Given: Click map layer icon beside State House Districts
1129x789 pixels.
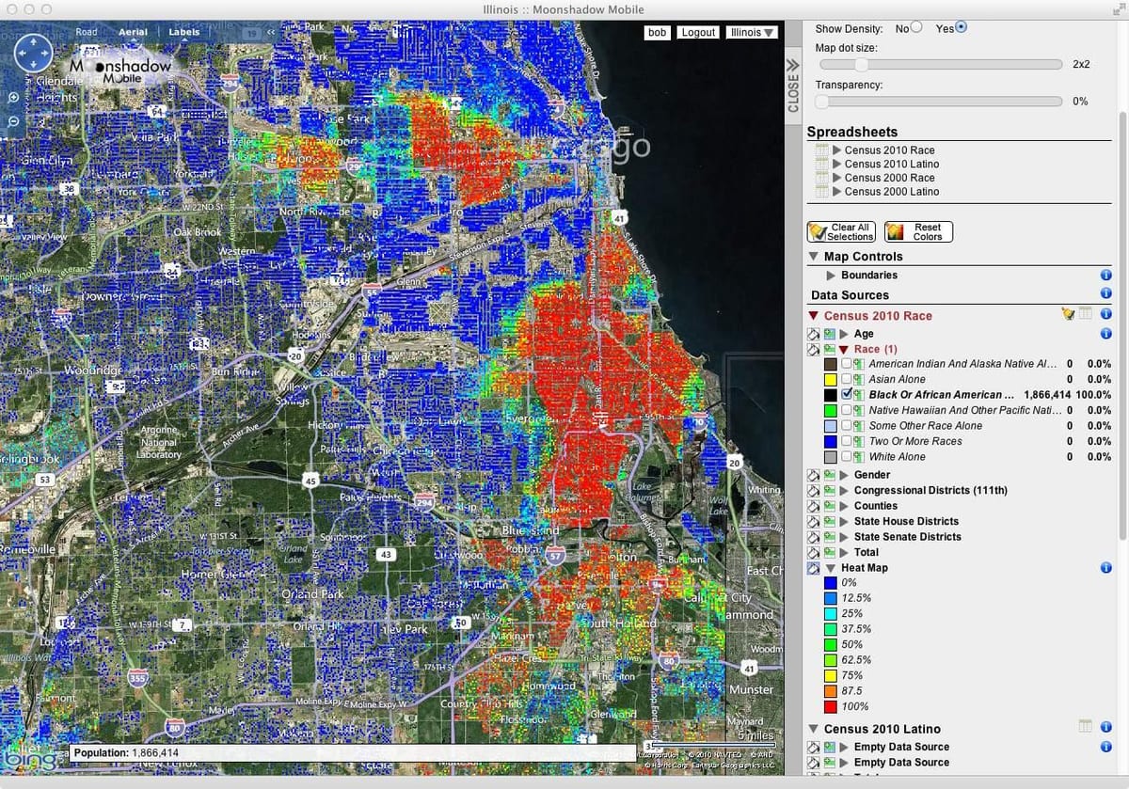Looking at the screenshot, I should pyautogui.click(x=830, y=521).
